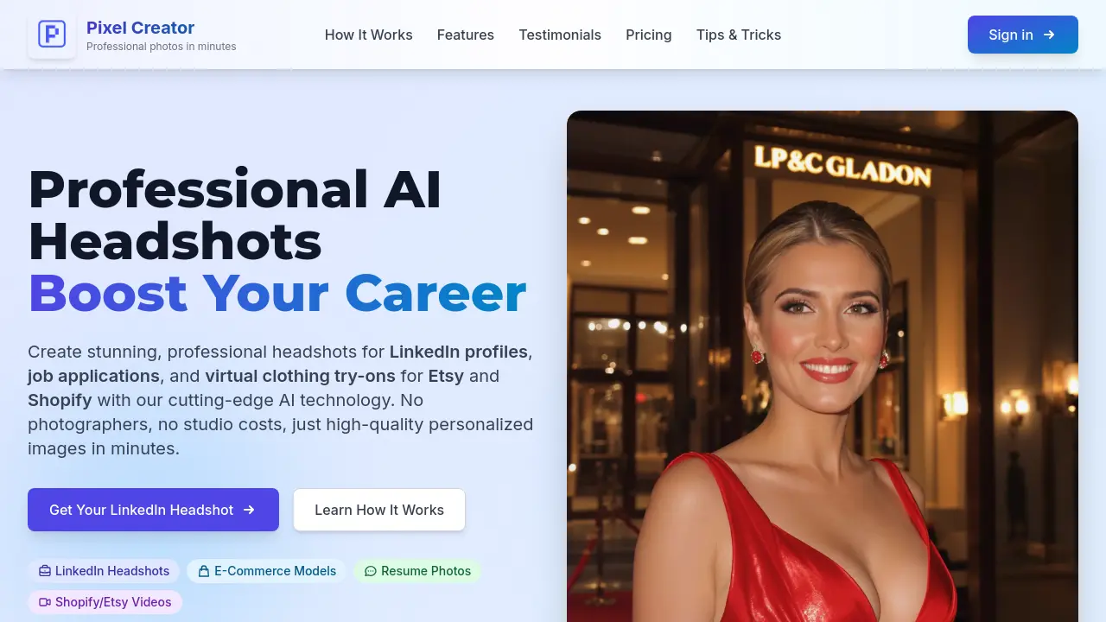The height and width of the screenshot is (622, 1106).
Task: Click the bold 'Shopify' word in description
Action: [x=60, y=400]
